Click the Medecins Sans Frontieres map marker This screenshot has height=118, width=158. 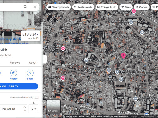[109, 70]
